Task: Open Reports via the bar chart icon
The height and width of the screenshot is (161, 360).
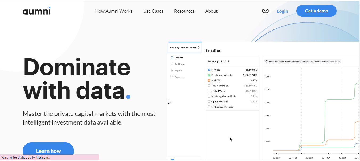Action: pyautogui.click(x=172, y=70)
